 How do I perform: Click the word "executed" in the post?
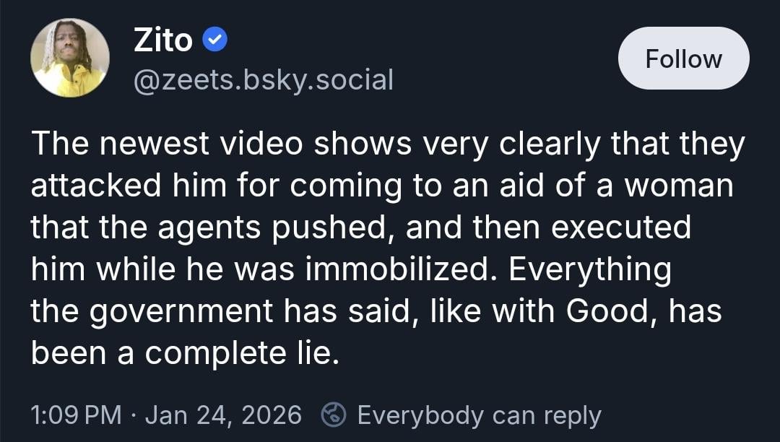pyautogui.click(x=621, y=228)
